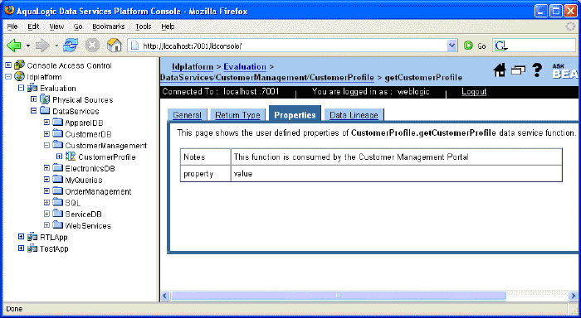This screenshot has height=318, width=581.
Task: Click the 'property' name cell
Action: coord(205,173)
